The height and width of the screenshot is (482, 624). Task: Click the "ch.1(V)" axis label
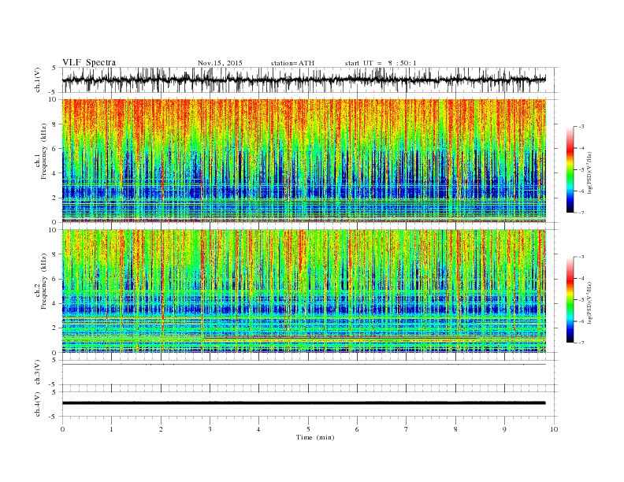[x=38, y=80]
